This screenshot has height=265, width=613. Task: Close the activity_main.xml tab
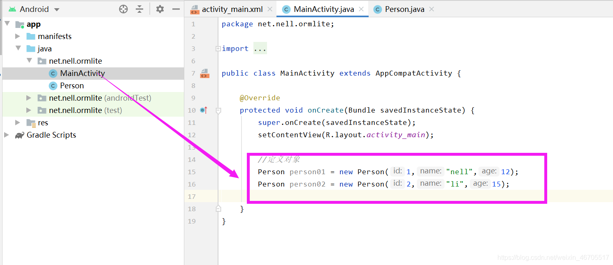click(x=270, y=9)
